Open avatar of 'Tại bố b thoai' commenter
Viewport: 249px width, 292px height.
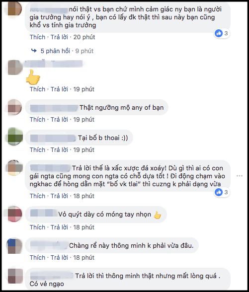[15, 136]
